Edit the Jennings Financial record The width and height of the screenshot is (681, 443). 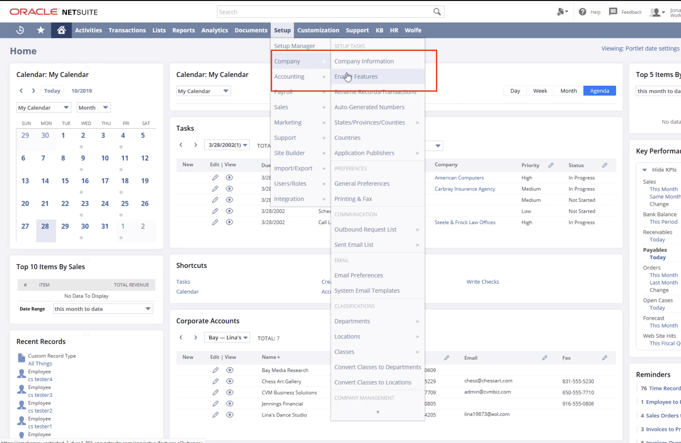coord(215,404)
